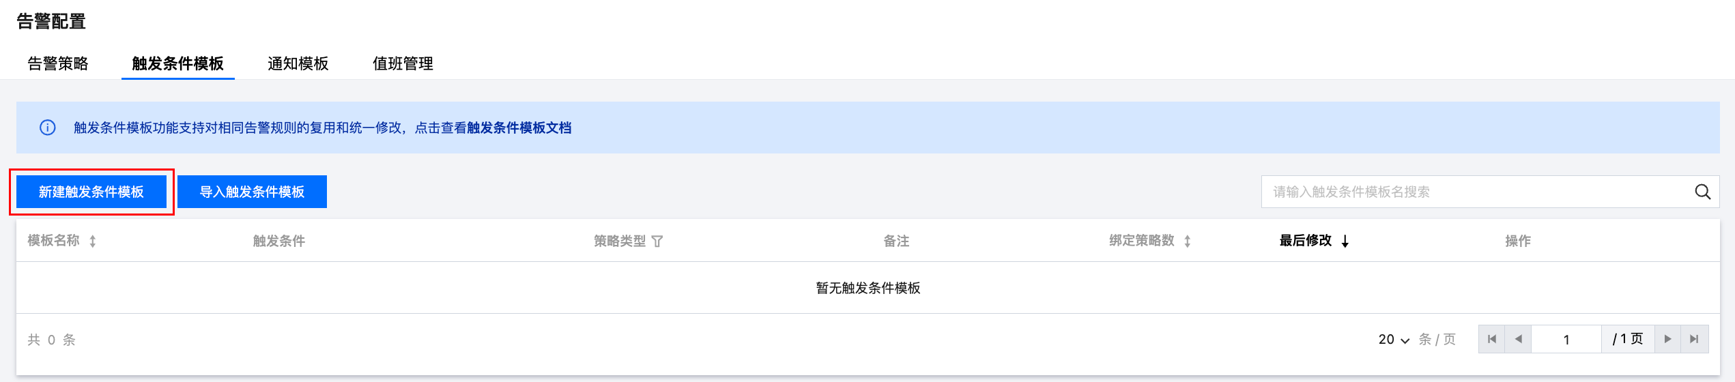Jump to last page arrow
This screenshot has height=382, width=1735.
click(x=1694, y=339)
